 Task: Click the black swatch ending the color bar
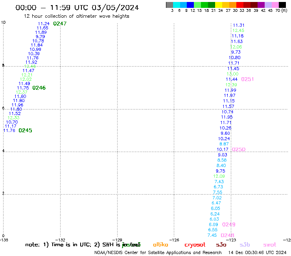(x=282, y=5)
